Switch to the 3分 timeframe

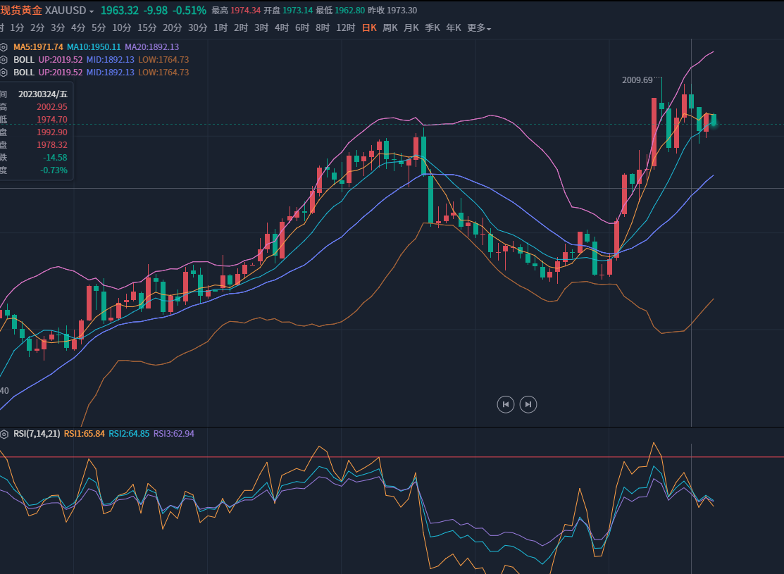tap(58, 28)
